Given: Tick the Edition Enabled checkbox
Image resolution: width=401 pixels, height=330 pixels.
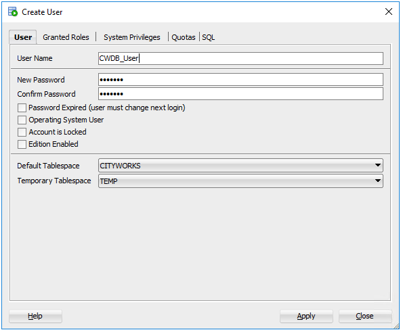Looking at the screenshot, I should pos(22,144).
